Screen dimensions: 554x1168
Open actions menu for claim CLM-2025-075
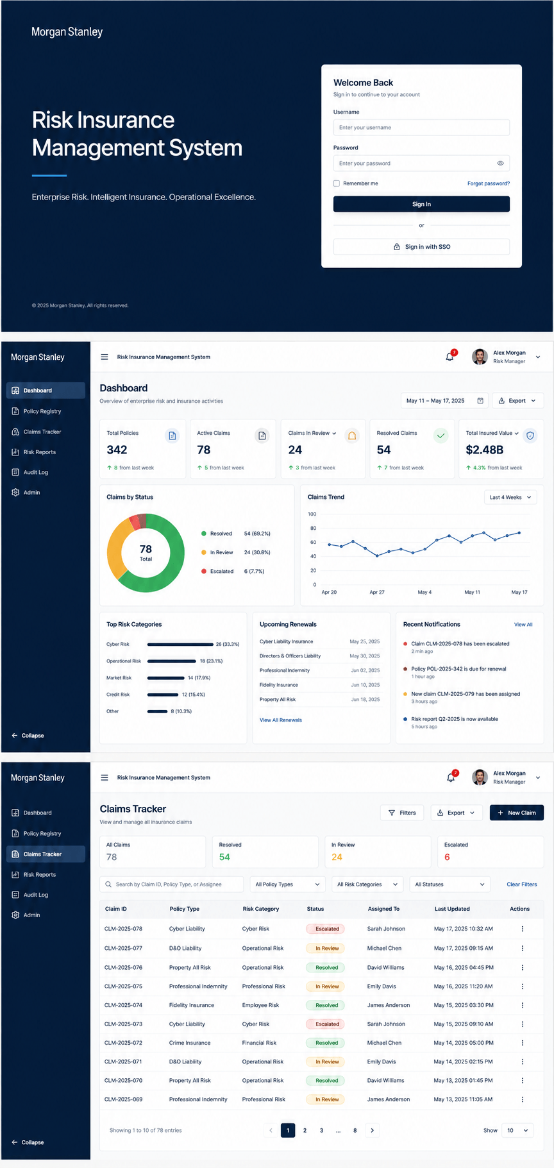(x=523, y=986)
